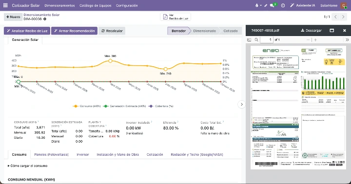Switch to Paneles (Fotovoltaico) tab
The height and width of the screenshot is (184, 351).
[x=51, y=154]
